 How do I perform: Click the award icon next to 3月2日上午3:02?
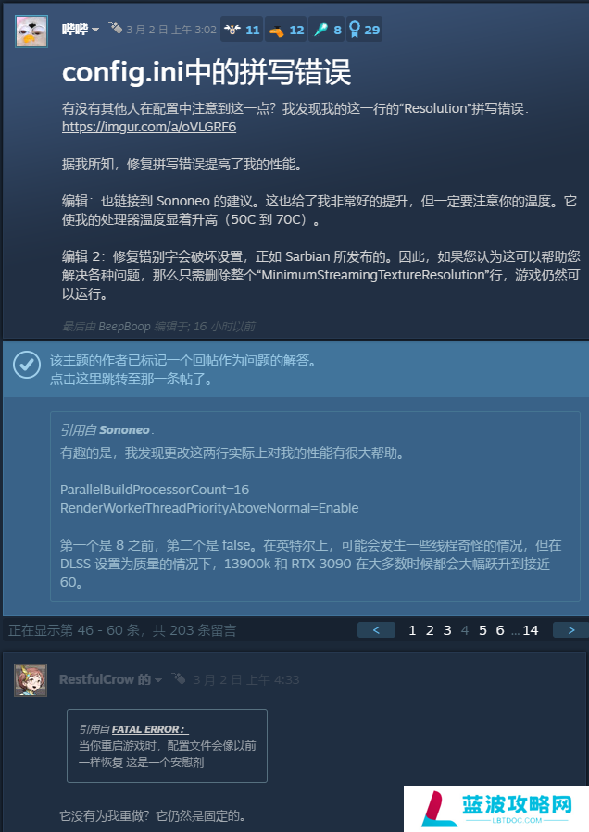pos(115,28)
